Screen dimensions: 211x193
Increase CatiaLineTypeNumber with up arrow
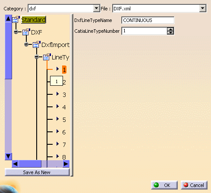click(x=170, y=29)
